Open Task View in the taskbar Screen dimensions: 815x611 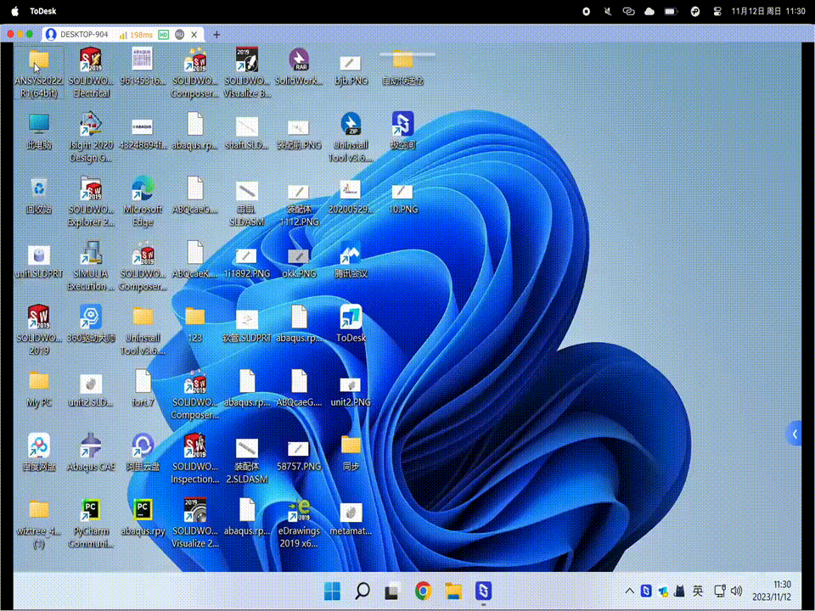(x=392, y=591)
